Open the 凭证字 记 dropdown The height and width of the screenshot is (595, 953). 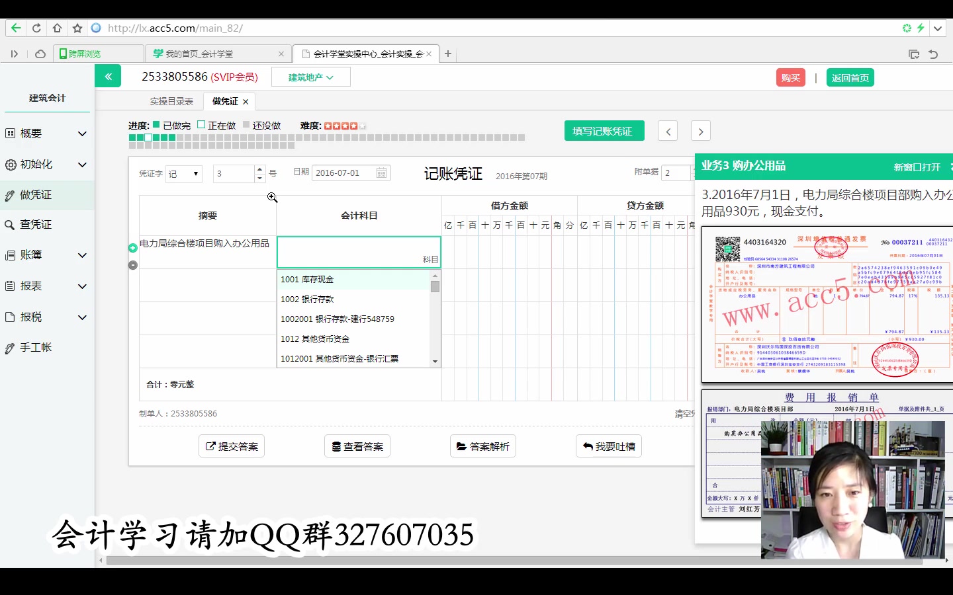coord(183,174)
